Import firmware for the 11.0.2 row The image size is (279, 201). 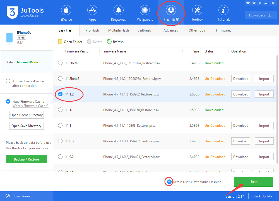tap(264, 157)
